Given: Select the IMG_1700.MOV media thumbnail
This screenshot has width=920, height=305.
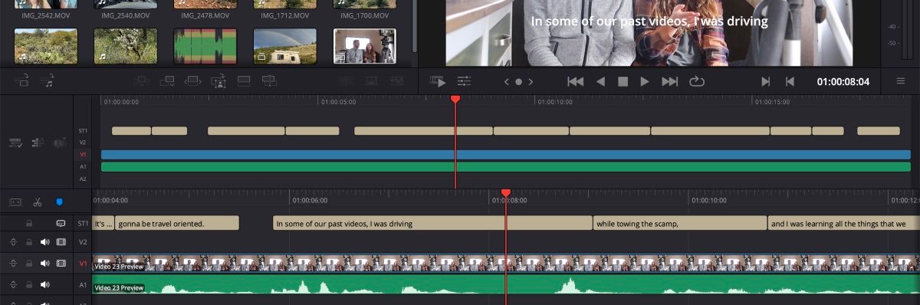Looking at the screenshot, I should click(364, 4).
